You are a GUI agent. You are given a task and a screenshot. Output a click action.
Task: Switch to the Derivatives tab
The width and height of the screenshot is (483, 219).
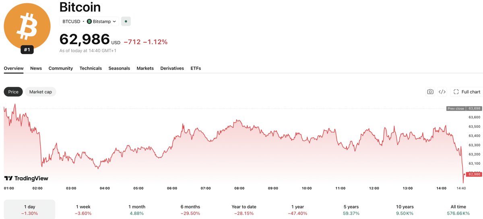[x=172, y=68]
